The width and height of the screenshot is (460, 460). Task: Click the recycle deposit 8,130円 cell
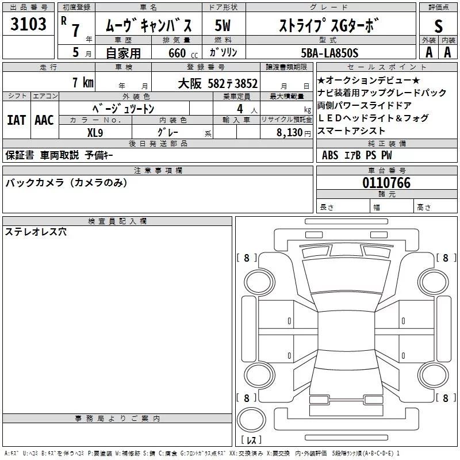point(286,132)
